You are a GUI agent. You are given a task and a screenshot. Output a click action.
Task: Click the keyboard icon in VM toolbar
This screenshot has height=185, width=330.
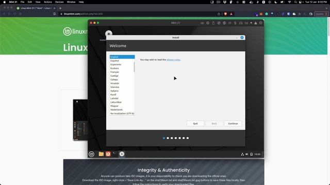(202, 23)
